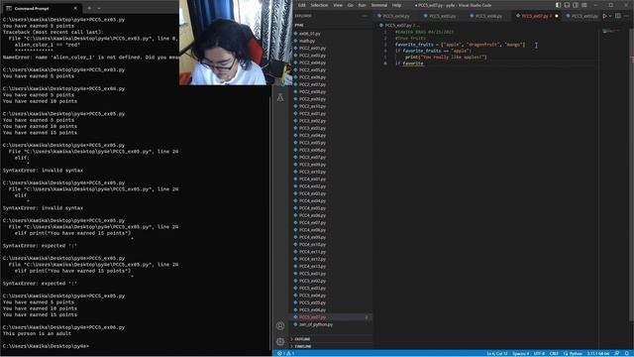Viewport: 634px width, 357px height.
Task: Open PCC2_ex01.py in Explorer
Action: click(x=312, y=49)
